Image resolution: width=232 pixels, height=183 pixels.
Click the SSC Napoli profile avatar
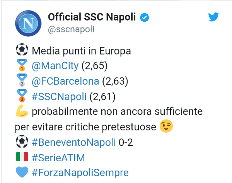click(x=28, y=24)
